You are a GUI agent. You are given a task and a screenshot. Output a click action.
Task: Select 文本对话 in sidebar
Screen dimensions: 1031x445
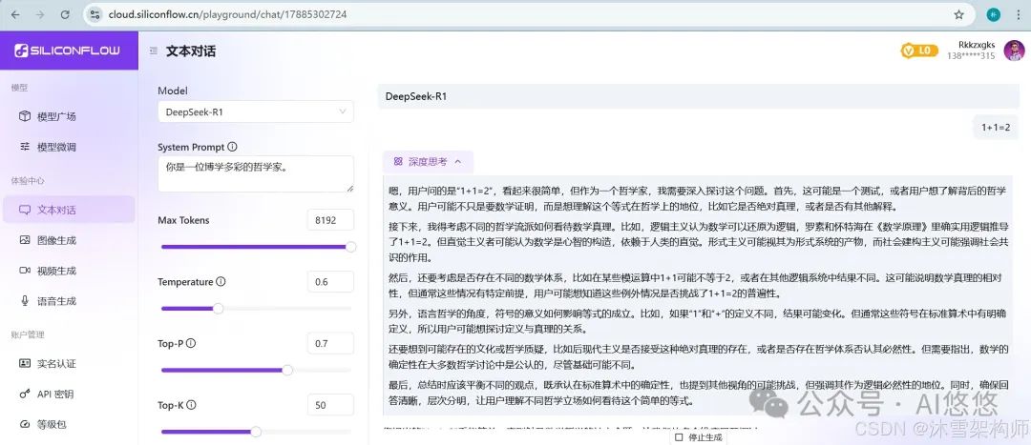[x=69, y=210]
